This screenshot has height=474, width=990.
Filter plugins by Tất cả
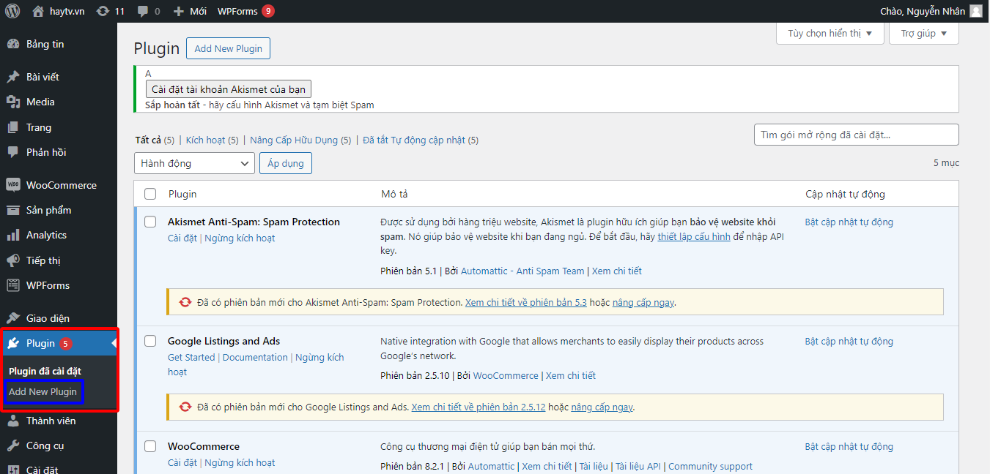click(x=148, y=140)
